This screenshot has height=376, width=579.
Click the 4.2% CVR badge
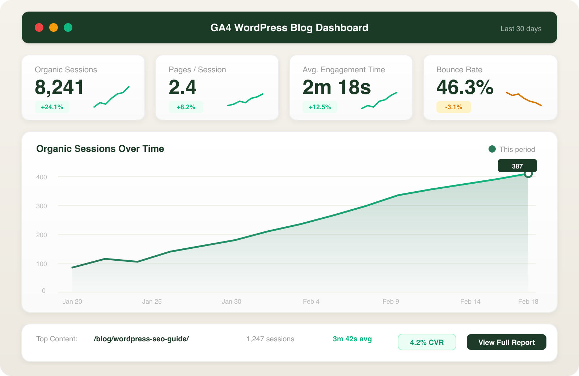click(427, 342)
